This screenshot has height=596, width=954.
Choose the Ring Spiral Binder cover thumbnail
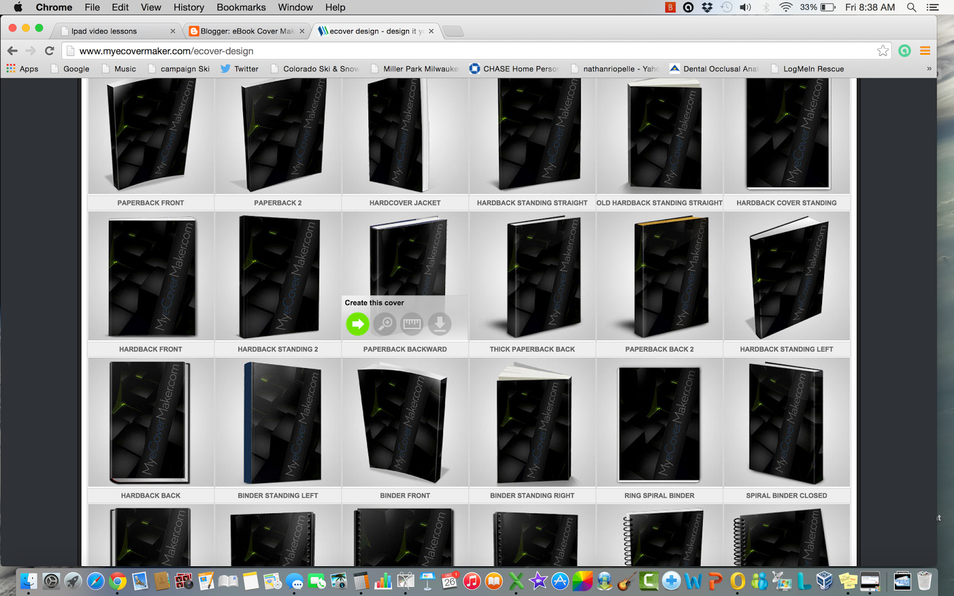click(659, 422)
